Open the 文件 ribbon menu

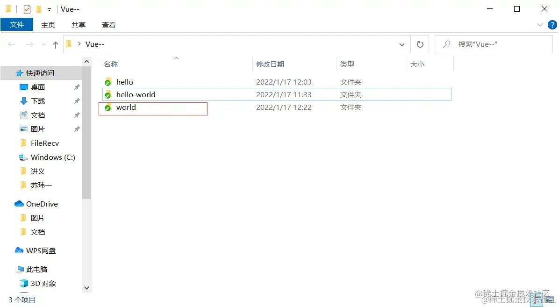17,25
